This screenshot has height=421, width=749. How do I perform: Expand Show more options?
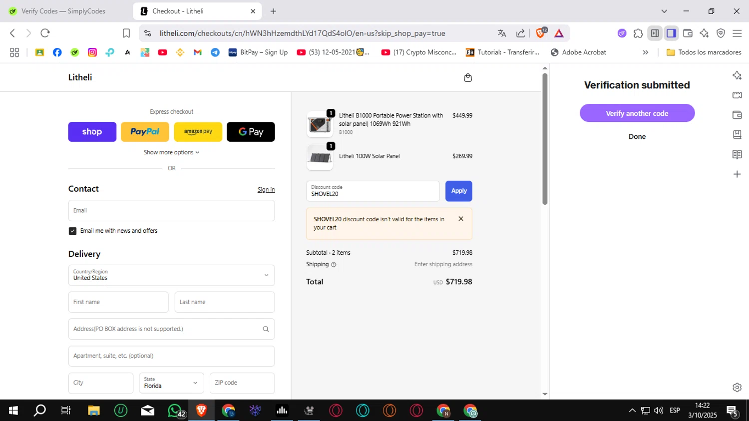tap(171, 152)
